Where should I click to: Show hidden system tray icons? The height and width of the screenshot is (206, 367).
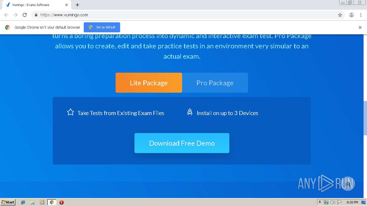tap(320, 202)
